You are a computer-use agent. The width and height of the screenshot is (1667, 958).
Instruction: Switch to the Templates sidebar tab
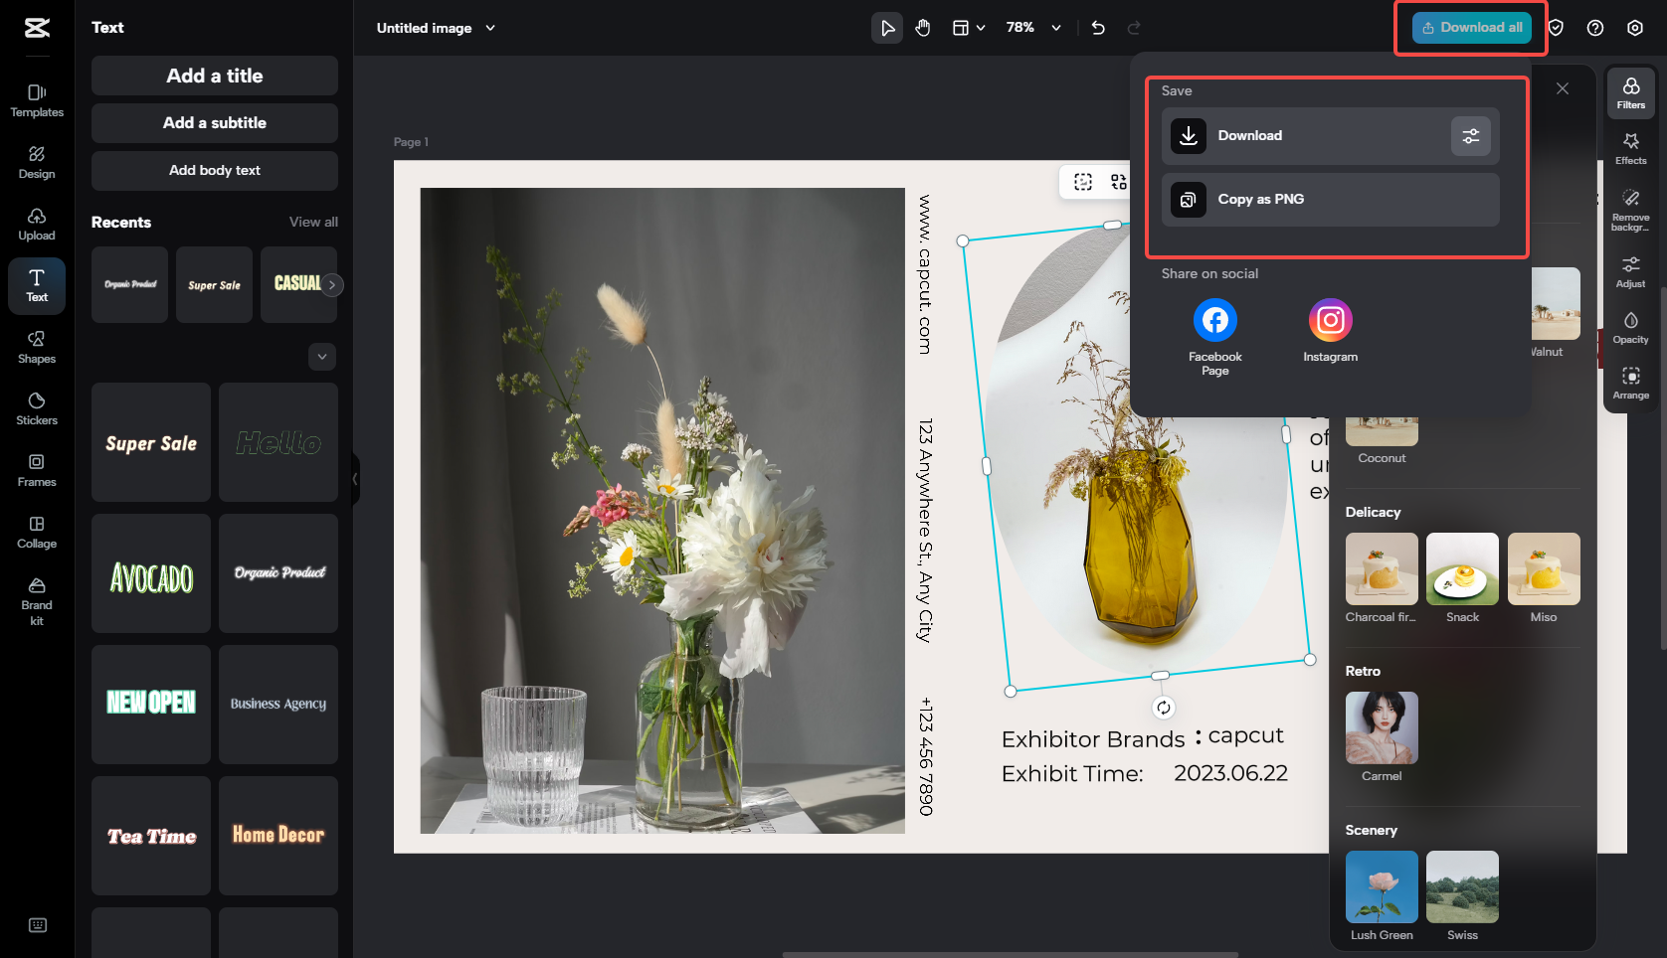(37, 99)
